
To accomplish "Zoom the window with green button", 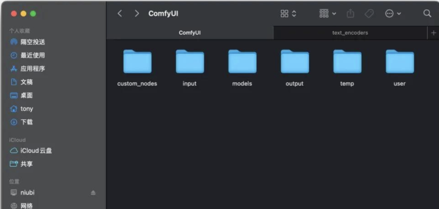I will pyautogui.click(x=33, y=13).
